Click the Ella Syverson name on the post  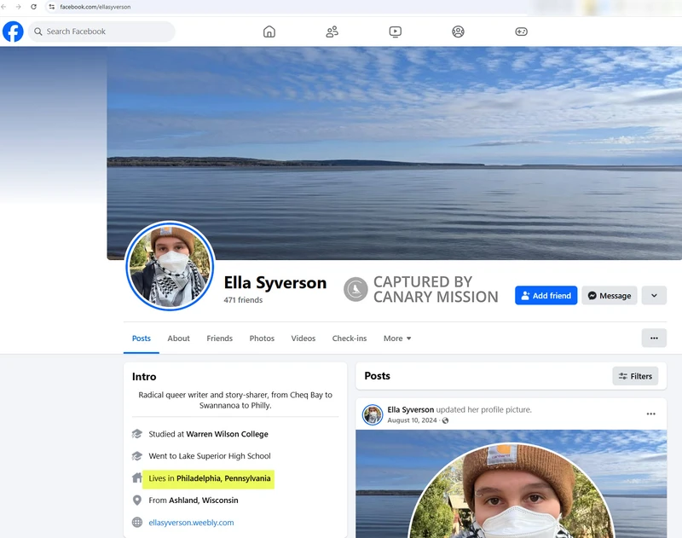point(411,410)
